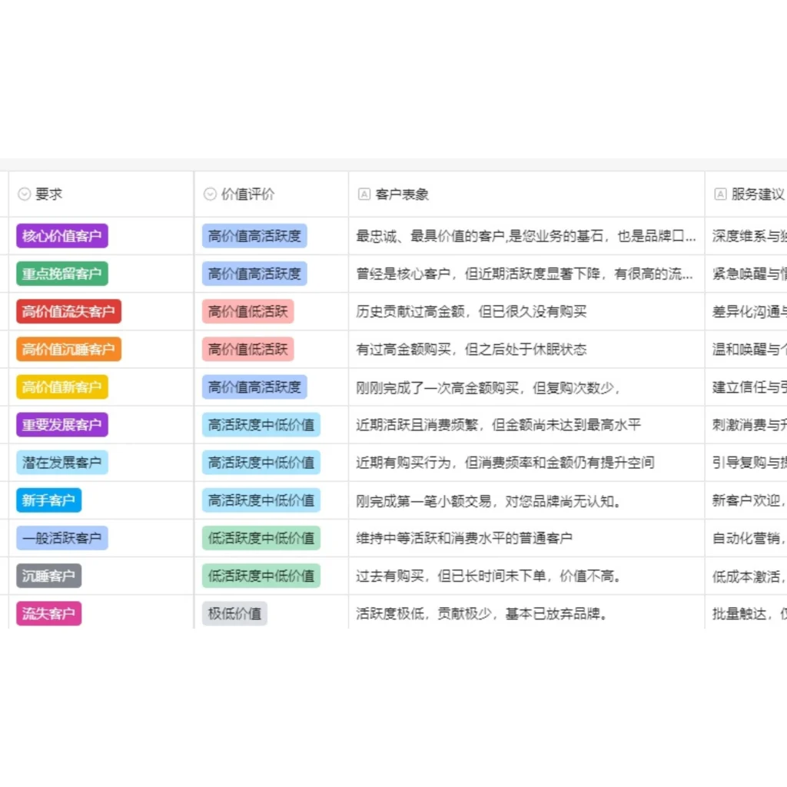
Task: Click the cell describing 处于休眠状态 customers
Action: [471, 350]
